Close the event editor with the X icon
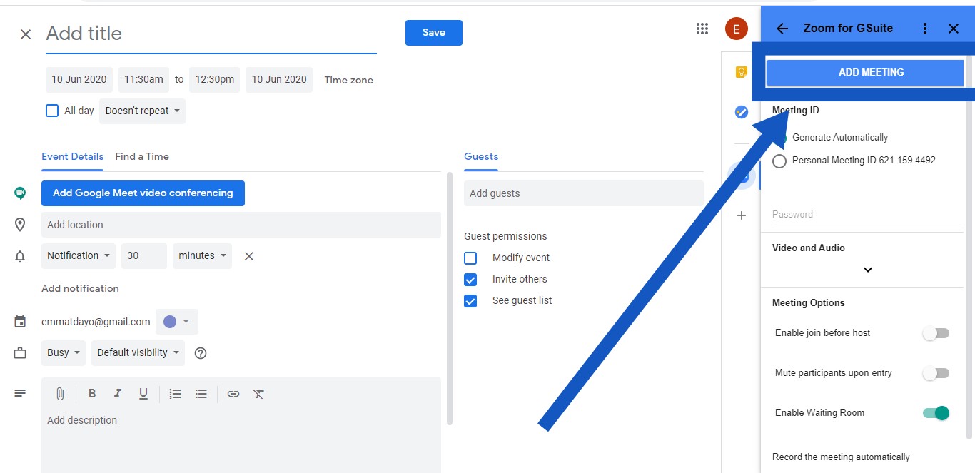Viewport: 975px width, 473px height. coord(26,34)
